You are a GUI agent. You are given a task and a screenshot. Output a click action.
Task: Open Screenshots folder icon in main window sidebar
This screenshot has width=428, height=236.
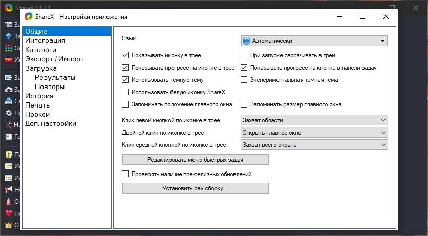[9, 155]
